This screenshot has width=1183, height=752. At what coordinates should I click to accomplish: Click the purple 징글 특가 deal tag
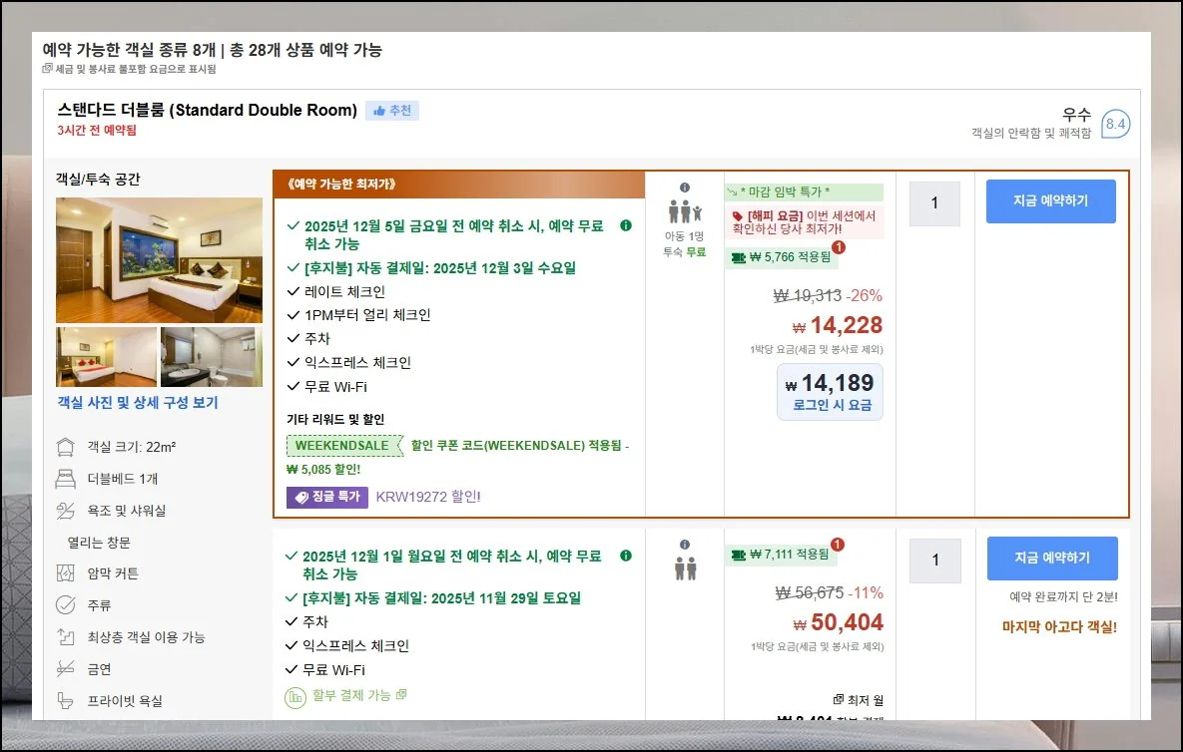[x=327, y=497]
